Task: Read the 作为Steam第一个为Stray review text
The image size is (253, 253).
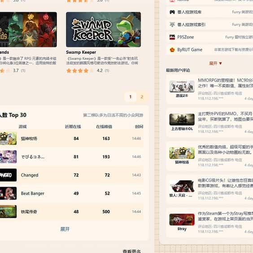Action: [225, 216]
